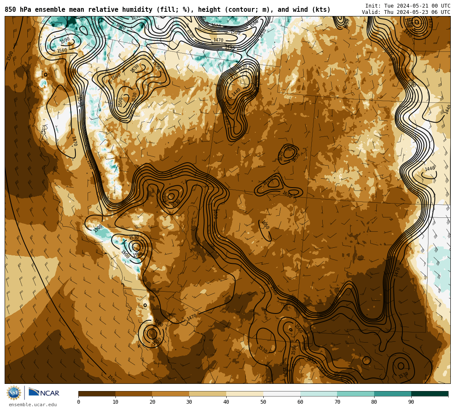
Task: Click the colorbar tick label 40
Action: [226, 402]
